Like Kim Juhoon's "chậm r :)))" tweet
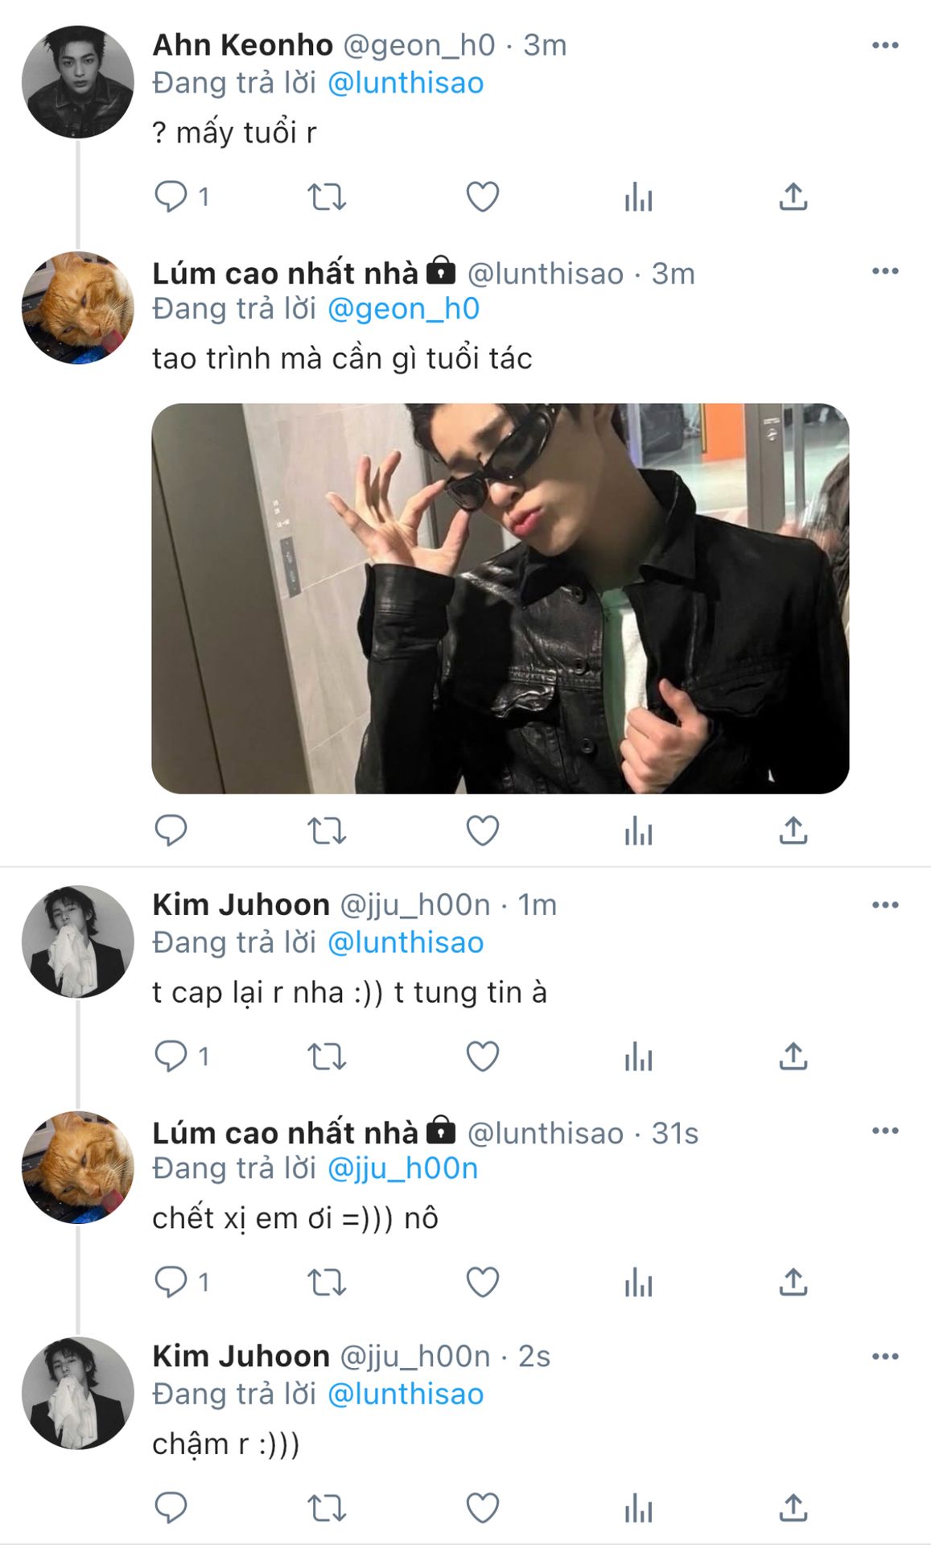This screenshot has width=931, height=1545. 483,1508
